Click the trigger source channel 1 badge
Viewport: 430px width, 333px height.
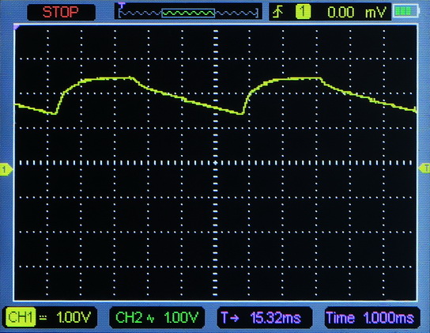[x=303, y=12]
